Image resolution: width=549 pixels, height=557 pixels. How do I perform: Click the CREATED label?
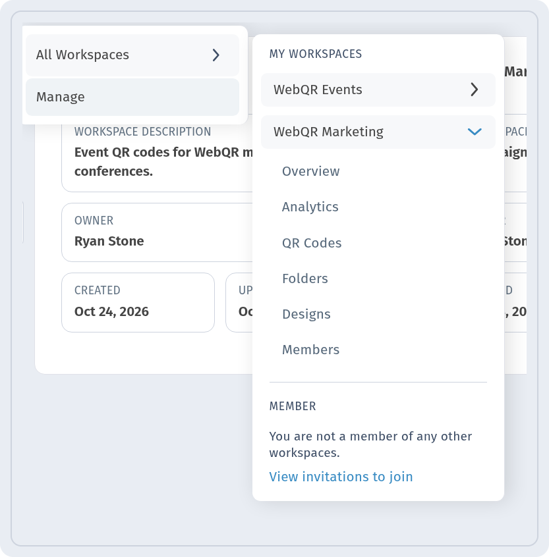(97, 290)
